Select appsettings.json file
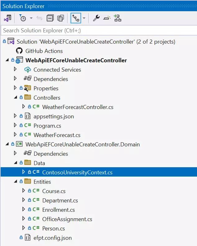This screenshot has height=246, width=197. pos(53,116)
